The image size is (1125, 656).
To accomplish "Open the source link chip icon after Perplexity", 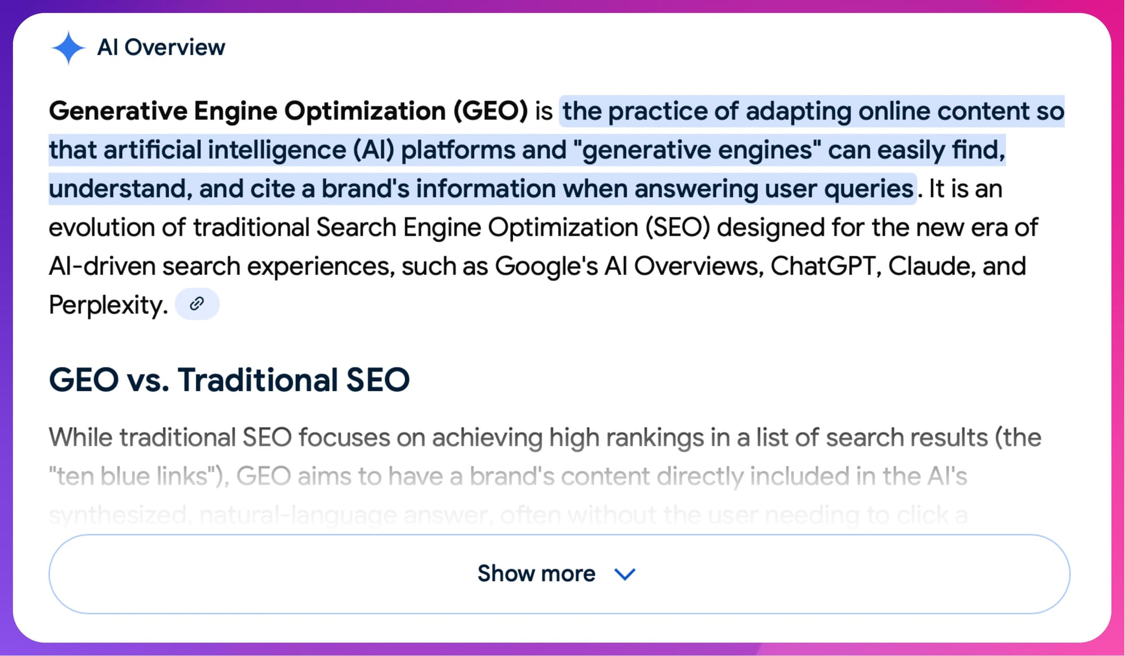I will pyautogui.click(x=197, y=304).
